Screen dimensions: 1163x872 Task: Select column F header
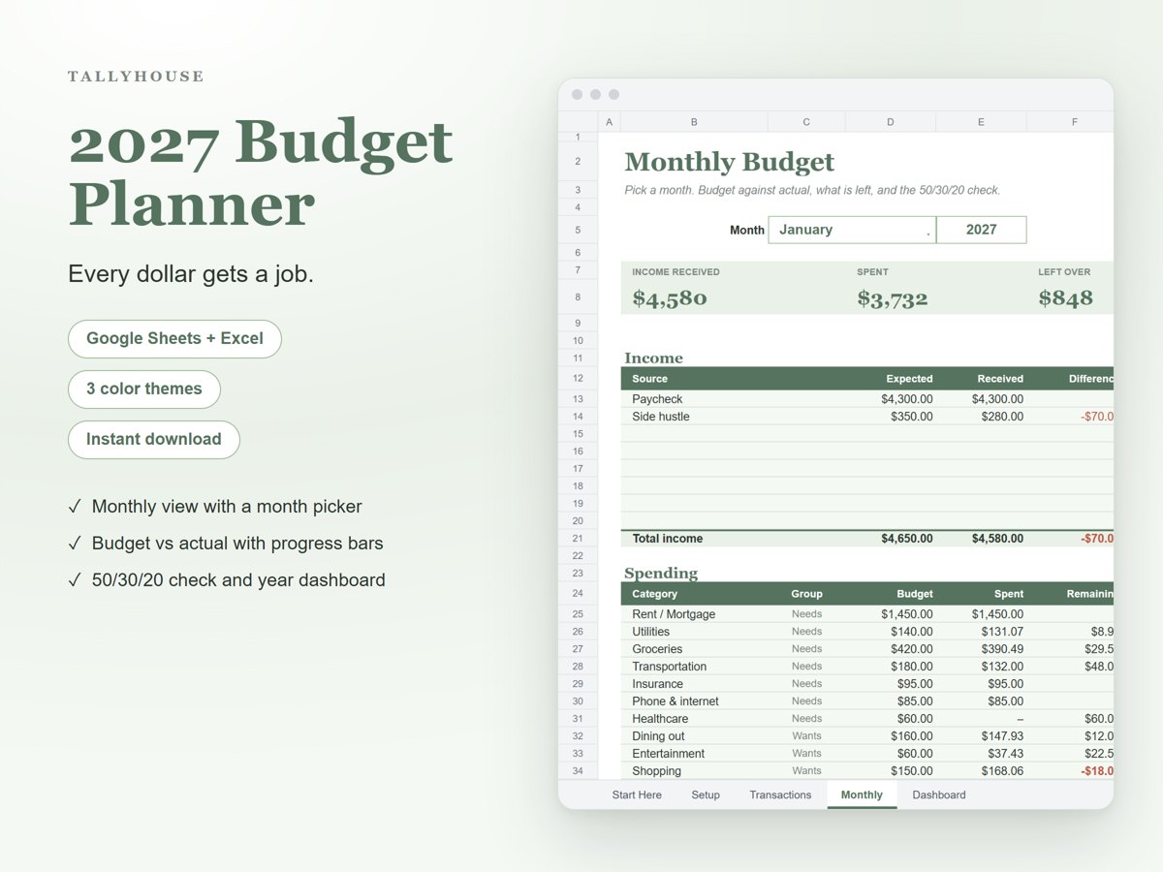tap(1070, 122)
